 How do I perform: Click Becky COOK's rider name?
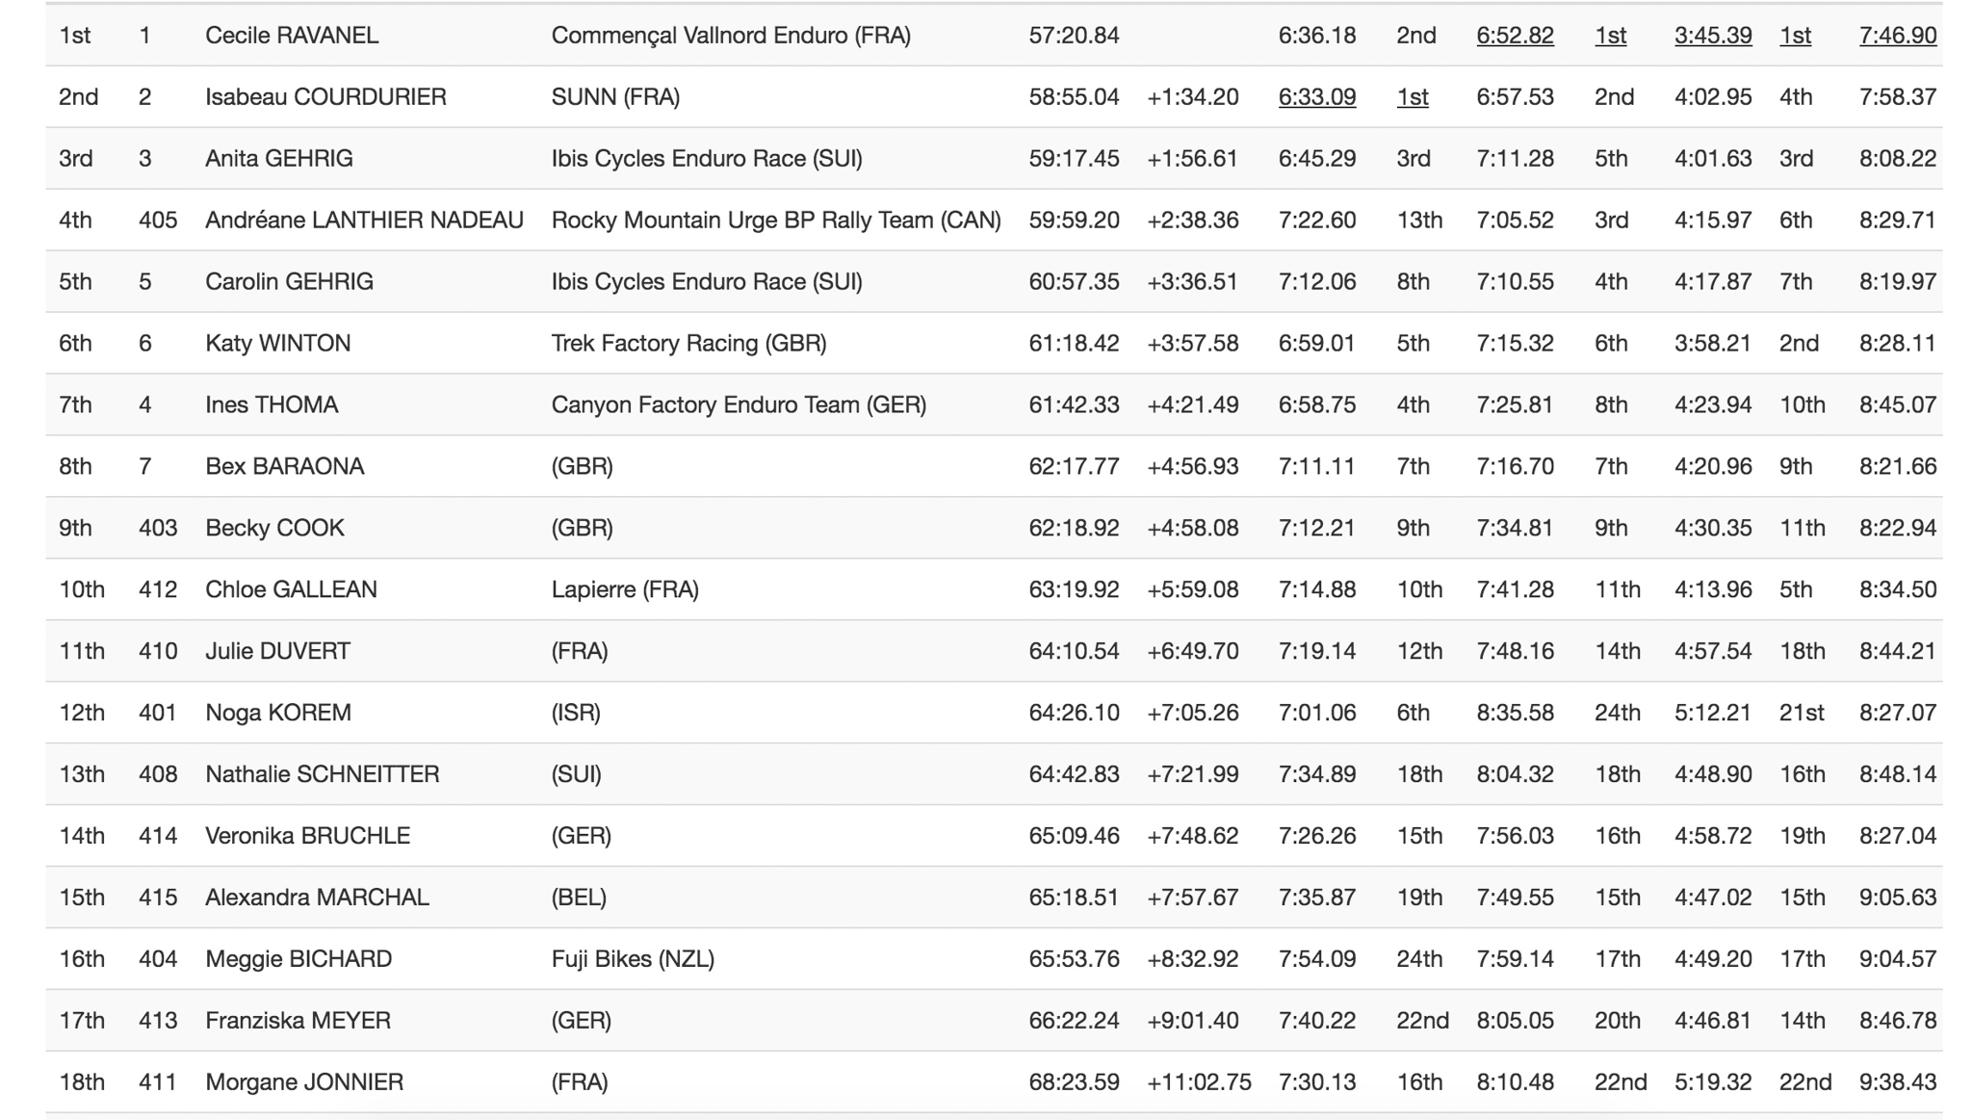[x=274, y=529]
